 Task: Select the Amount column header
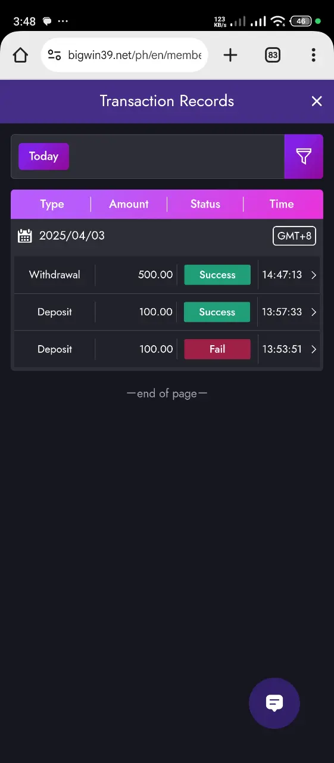coord(129,204)
